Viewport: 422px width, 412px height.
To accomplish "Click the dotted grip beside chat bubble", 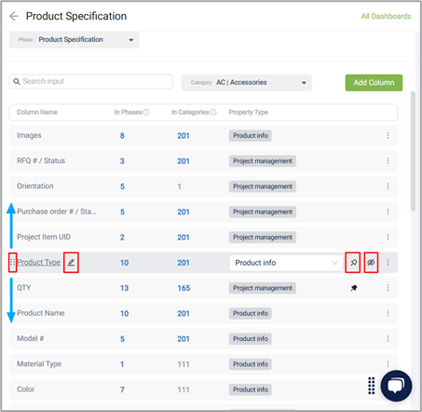I will click(x=372, y=386).
